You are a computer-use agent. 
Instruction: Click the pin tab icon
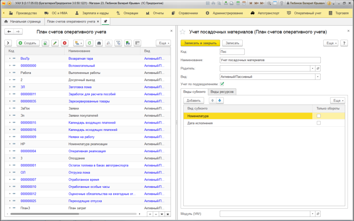(105, 21)
